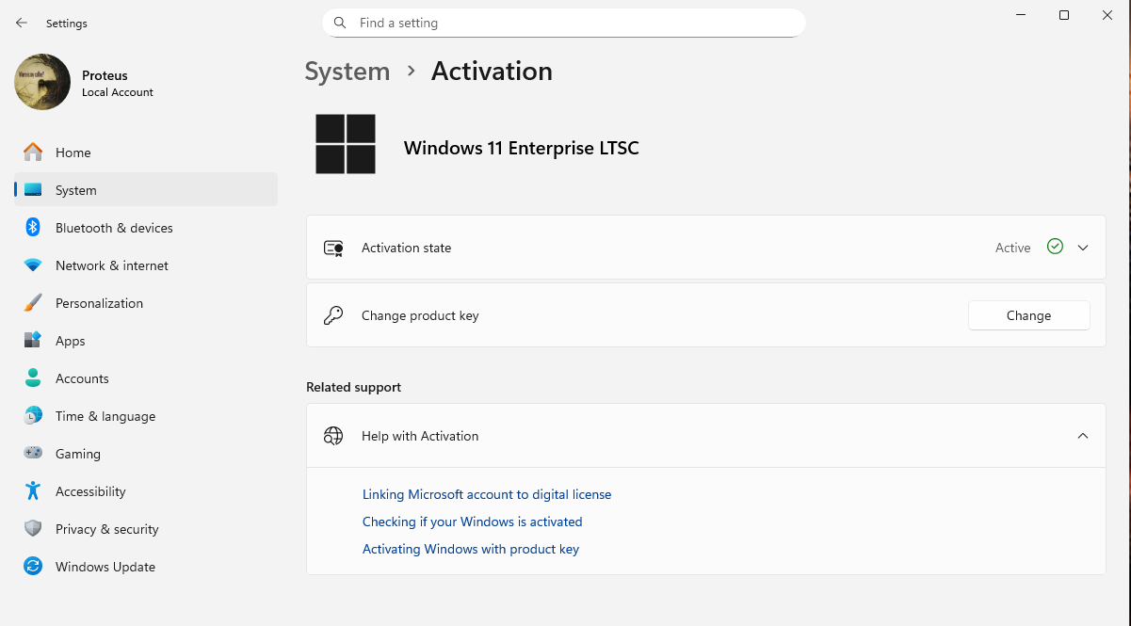Click the Time & language globe clock icon
Viewport: 1131px width, 626px height.
tap(33, 416)
